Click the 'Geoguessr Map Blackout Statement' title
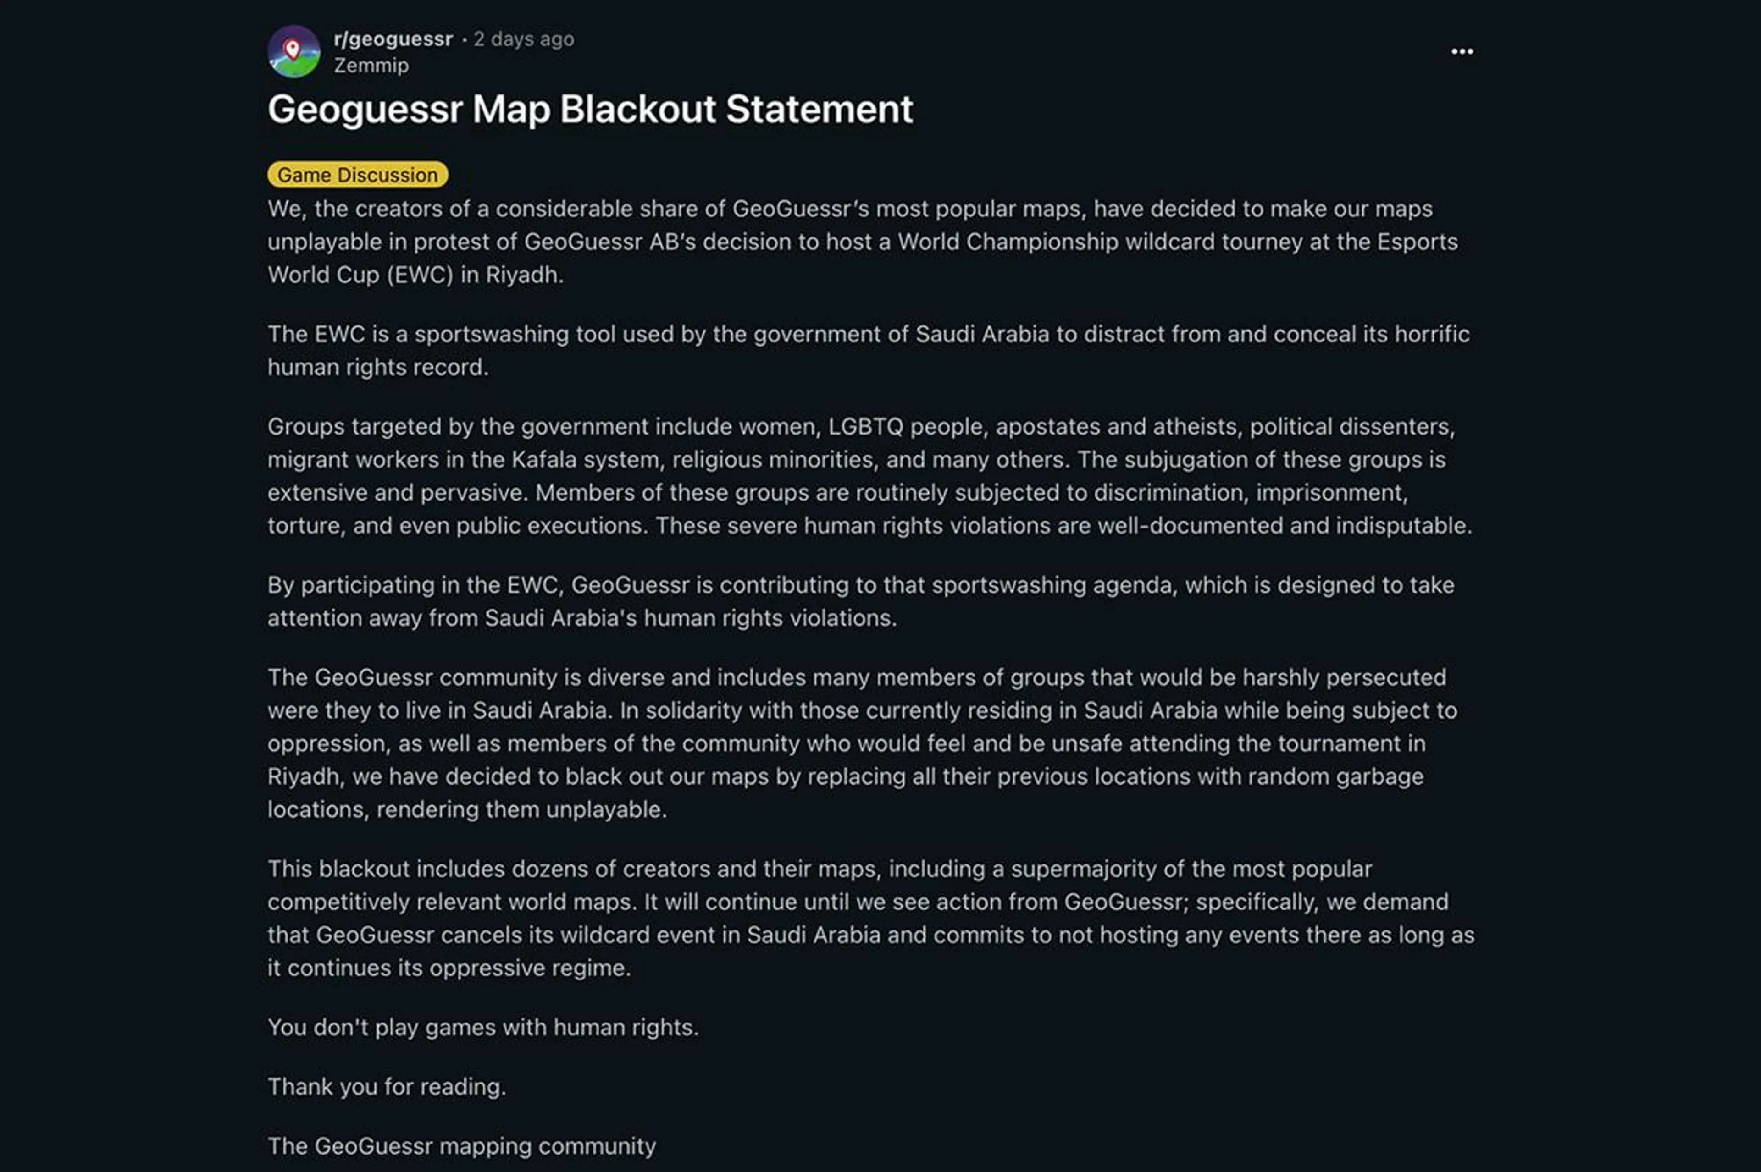This screenshot has width=1761, height=1172. 590,109
